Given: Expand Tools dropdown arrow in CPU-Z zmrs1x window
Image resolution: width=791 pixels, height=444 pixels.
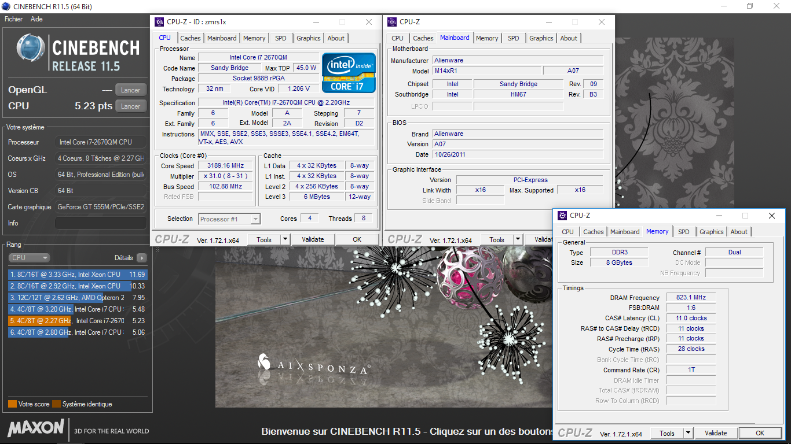Looking at the screenshot, I should click(285, 239).
